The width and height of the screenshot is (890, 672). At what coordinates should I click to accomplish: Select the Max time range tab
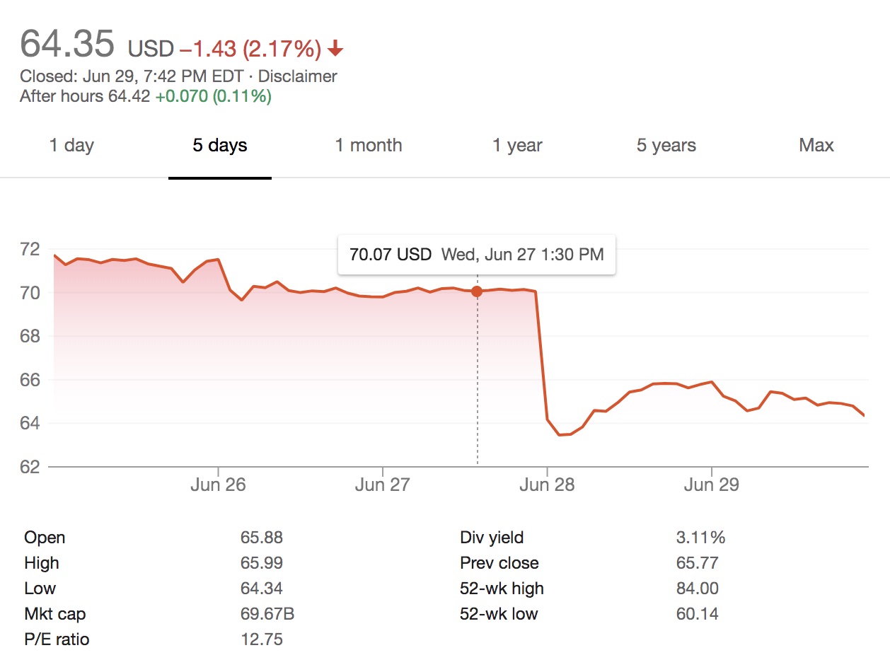click(816, 146)
